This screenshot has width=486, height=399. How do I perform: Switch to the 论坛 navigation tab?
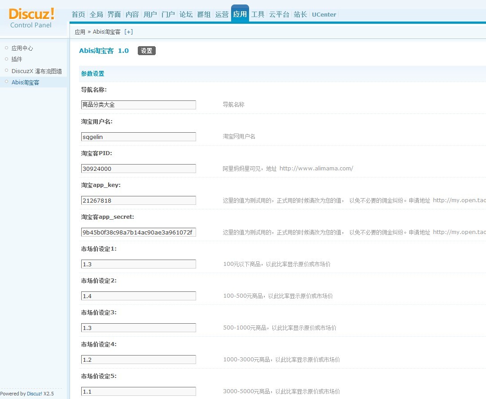pyautogui.click(x=186, y=14)
